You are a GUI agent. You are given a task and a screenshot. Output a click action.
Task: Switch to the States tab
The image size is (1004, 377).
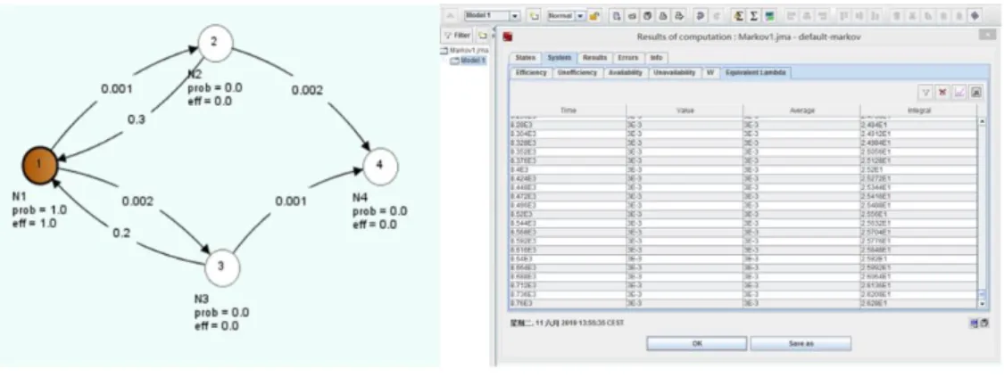tap(525, 58)
